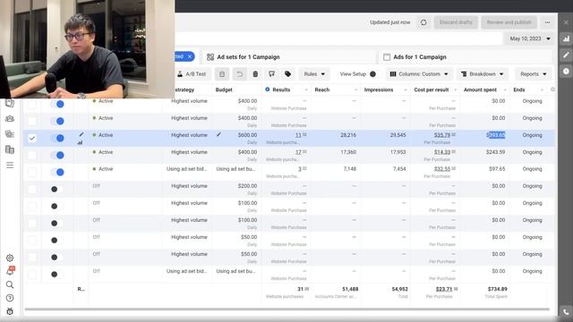Open the 11 results link on selected row
The height and width of the screenshot is (322, 573).
298,135
